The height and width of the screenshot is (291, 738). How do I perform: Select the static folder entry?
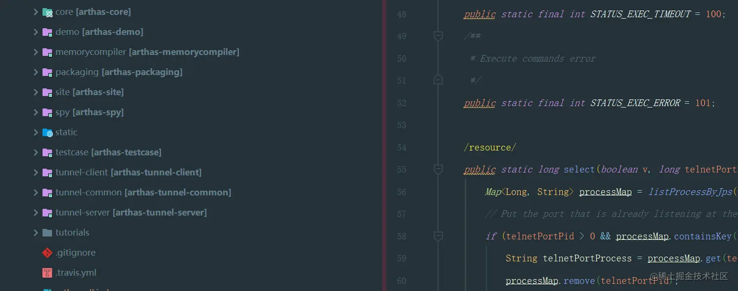[66, 132]
